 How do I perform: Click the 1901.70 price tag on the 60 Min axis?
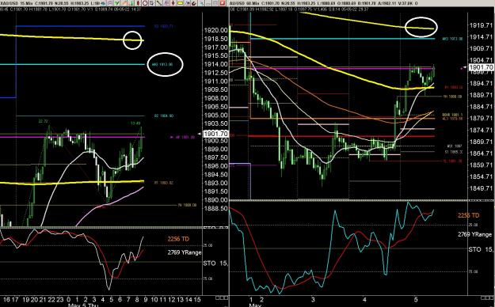[482, 67]
